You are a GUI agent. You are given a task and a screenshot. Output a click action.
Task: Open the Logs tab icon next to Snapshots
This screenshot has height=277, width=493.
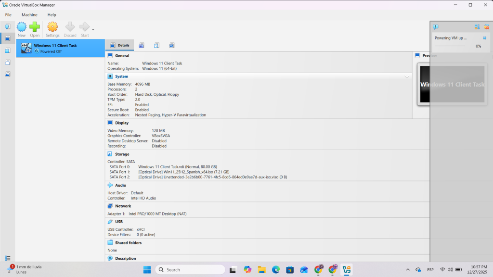click(x=156, y=45)
